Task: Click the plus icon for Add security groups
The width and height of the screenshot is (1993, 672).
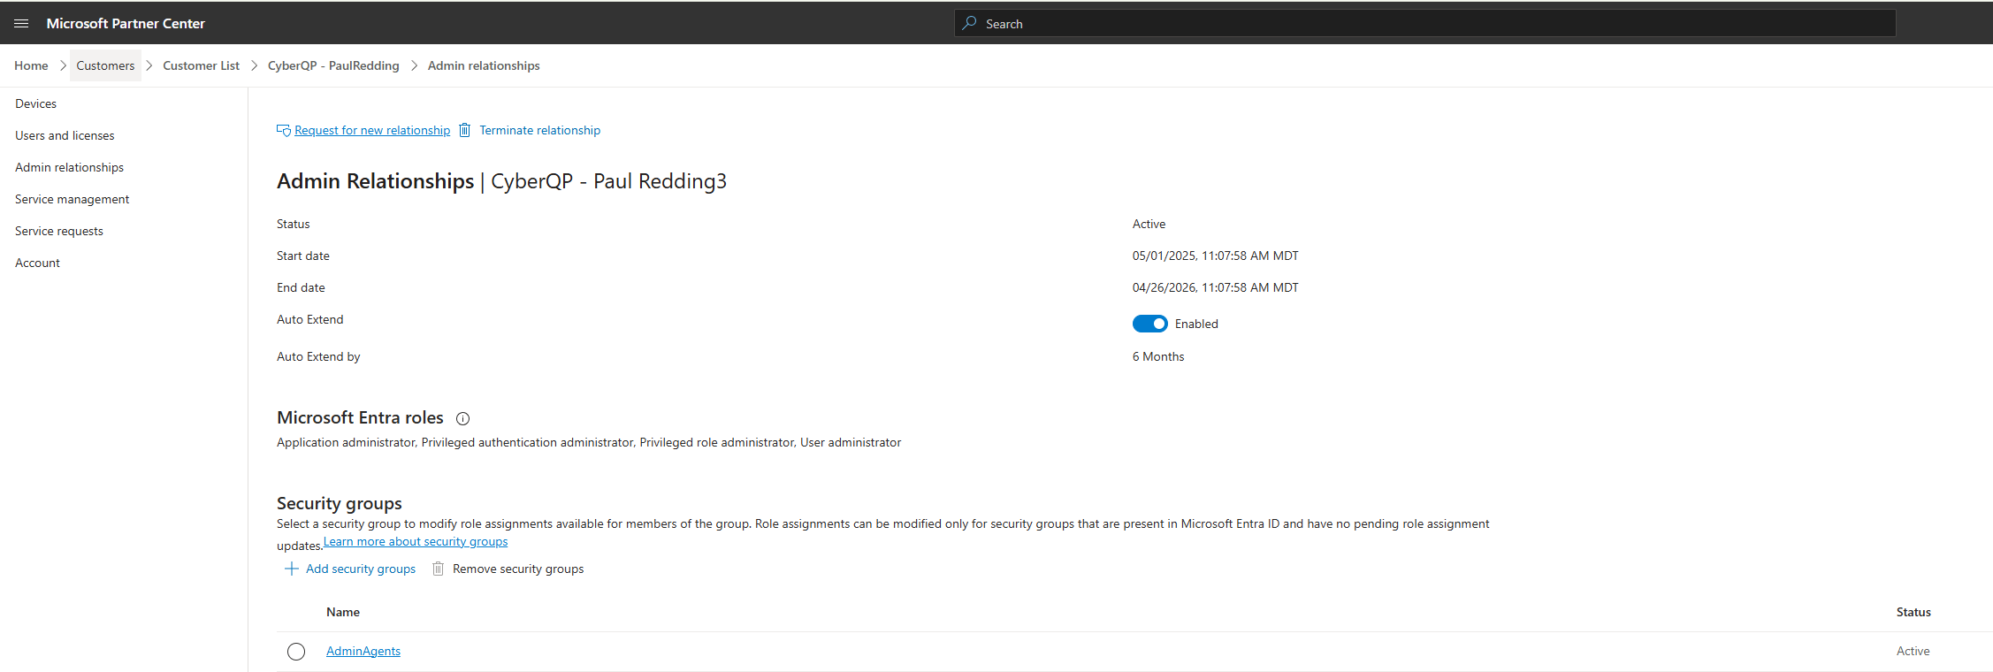Action: click(292, 569)
